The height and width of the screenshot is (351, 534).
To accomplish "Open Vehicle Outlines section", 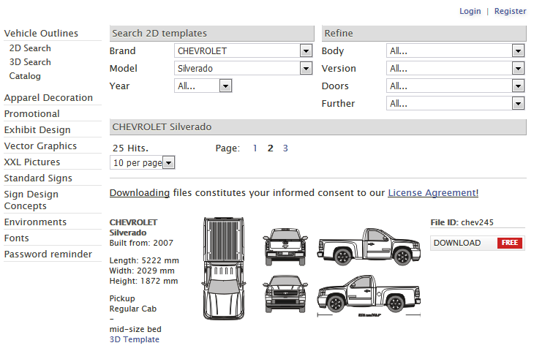I will [x=41, y=34].
